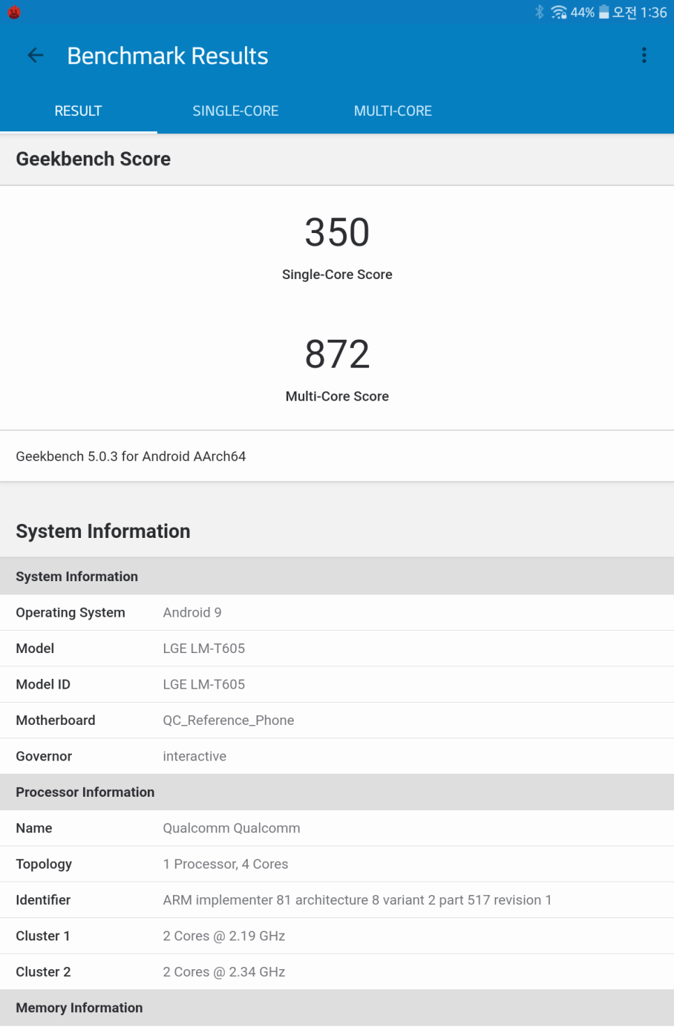Tap the LGE LM-T605 value in Model ID row
The height and width of the screenshot is (1027, 674).
click(204, 684)
